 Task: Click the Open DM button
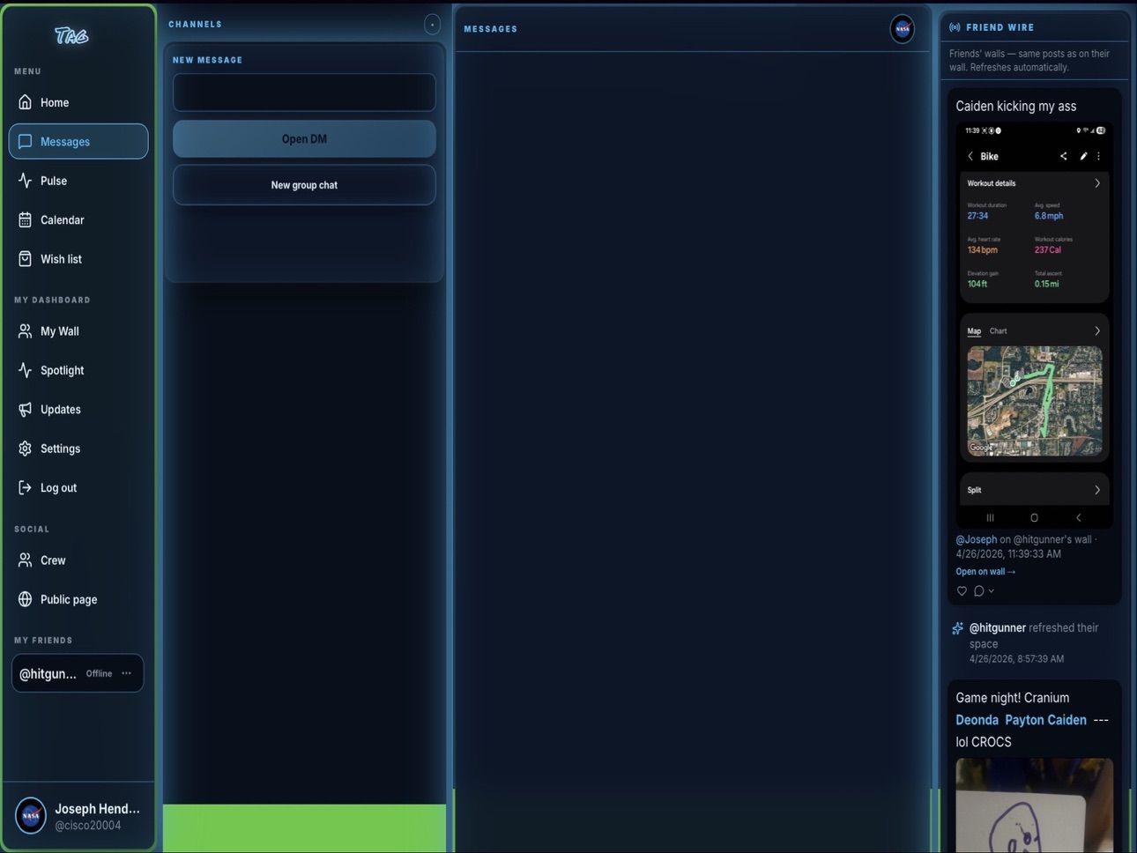pyautogui.click(x=304, y=139)
